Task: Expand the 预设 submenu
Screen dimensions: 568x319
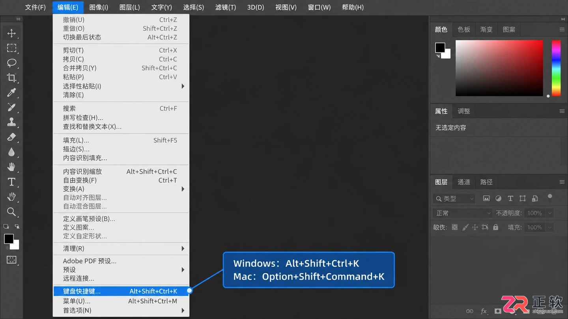Action: [121, 270]
